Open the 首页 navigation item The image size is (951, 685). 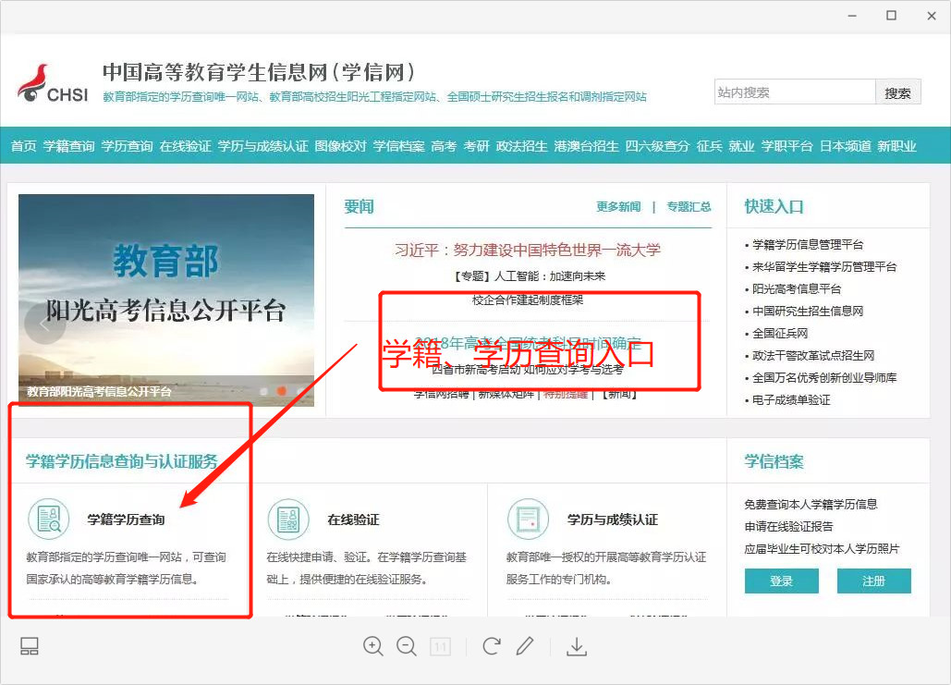[24, 146]
